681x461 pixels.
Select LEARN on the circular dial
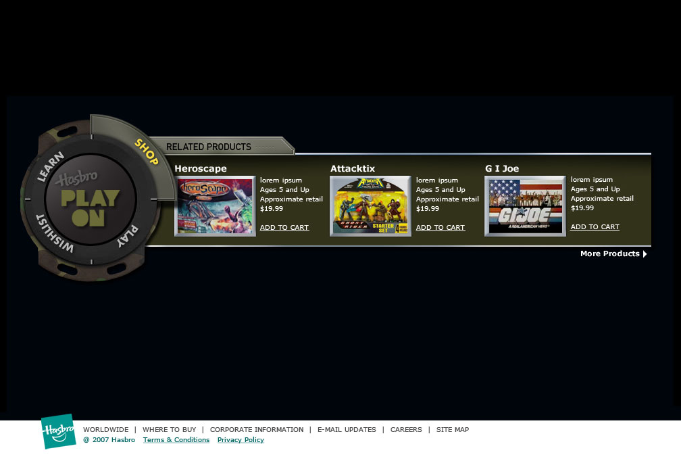[51, 166]
